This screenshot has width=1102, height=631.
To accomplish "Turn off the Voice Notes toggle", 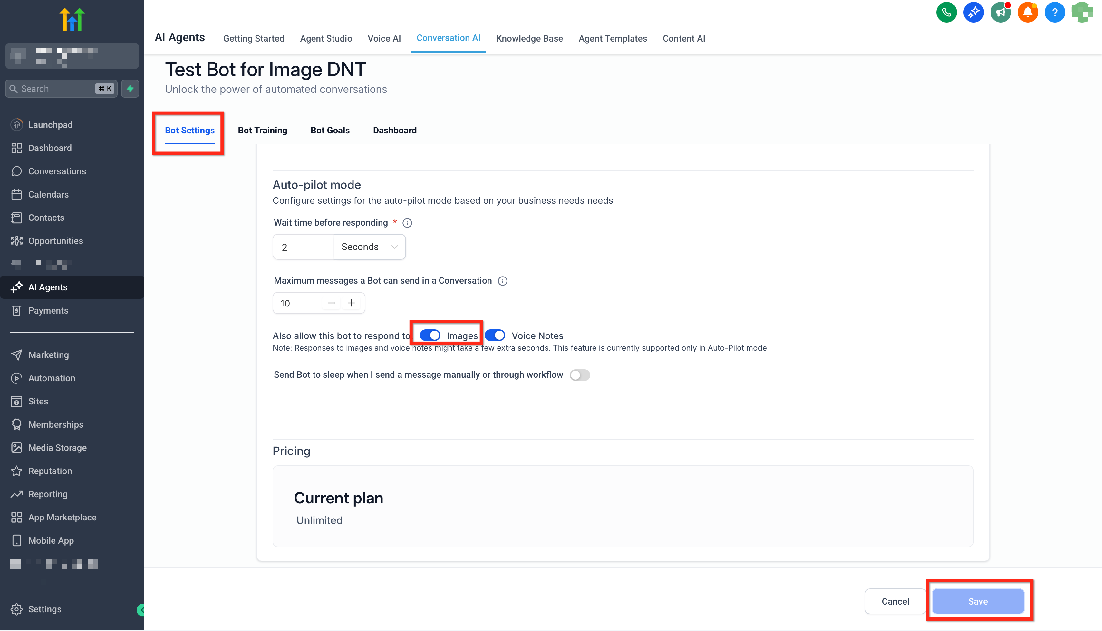I will 495,335.
